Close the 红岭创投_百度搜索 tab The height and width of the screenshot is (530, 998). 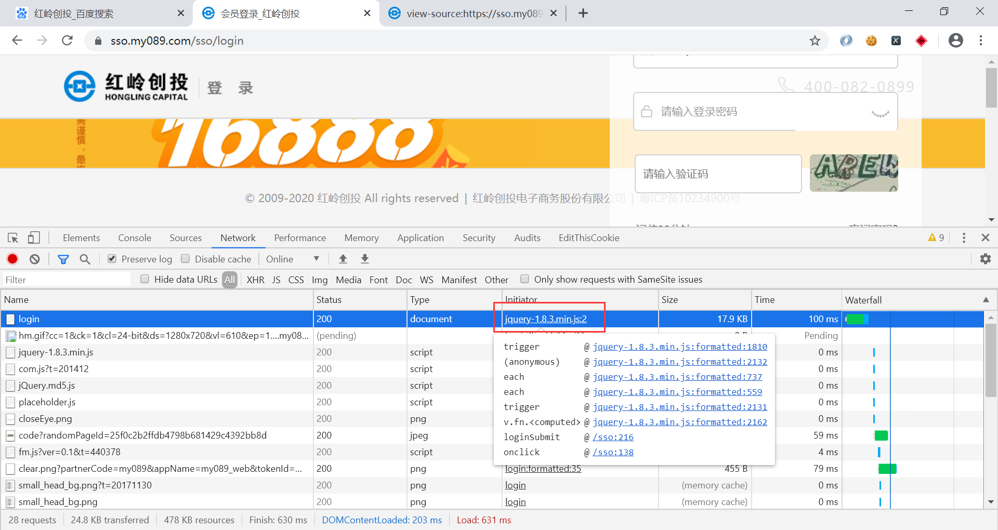tap(181, 14)
